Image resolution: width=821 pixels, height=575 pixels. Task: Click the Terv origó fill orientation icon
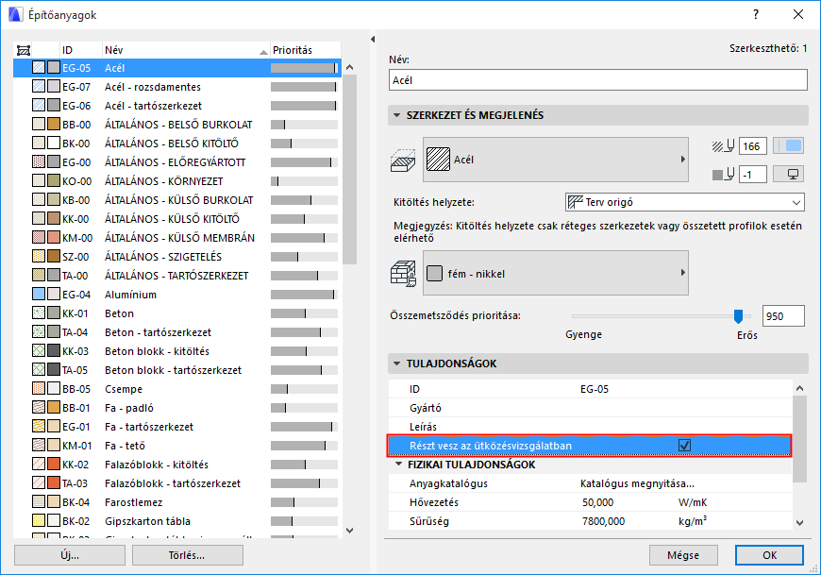click(576, 202)
